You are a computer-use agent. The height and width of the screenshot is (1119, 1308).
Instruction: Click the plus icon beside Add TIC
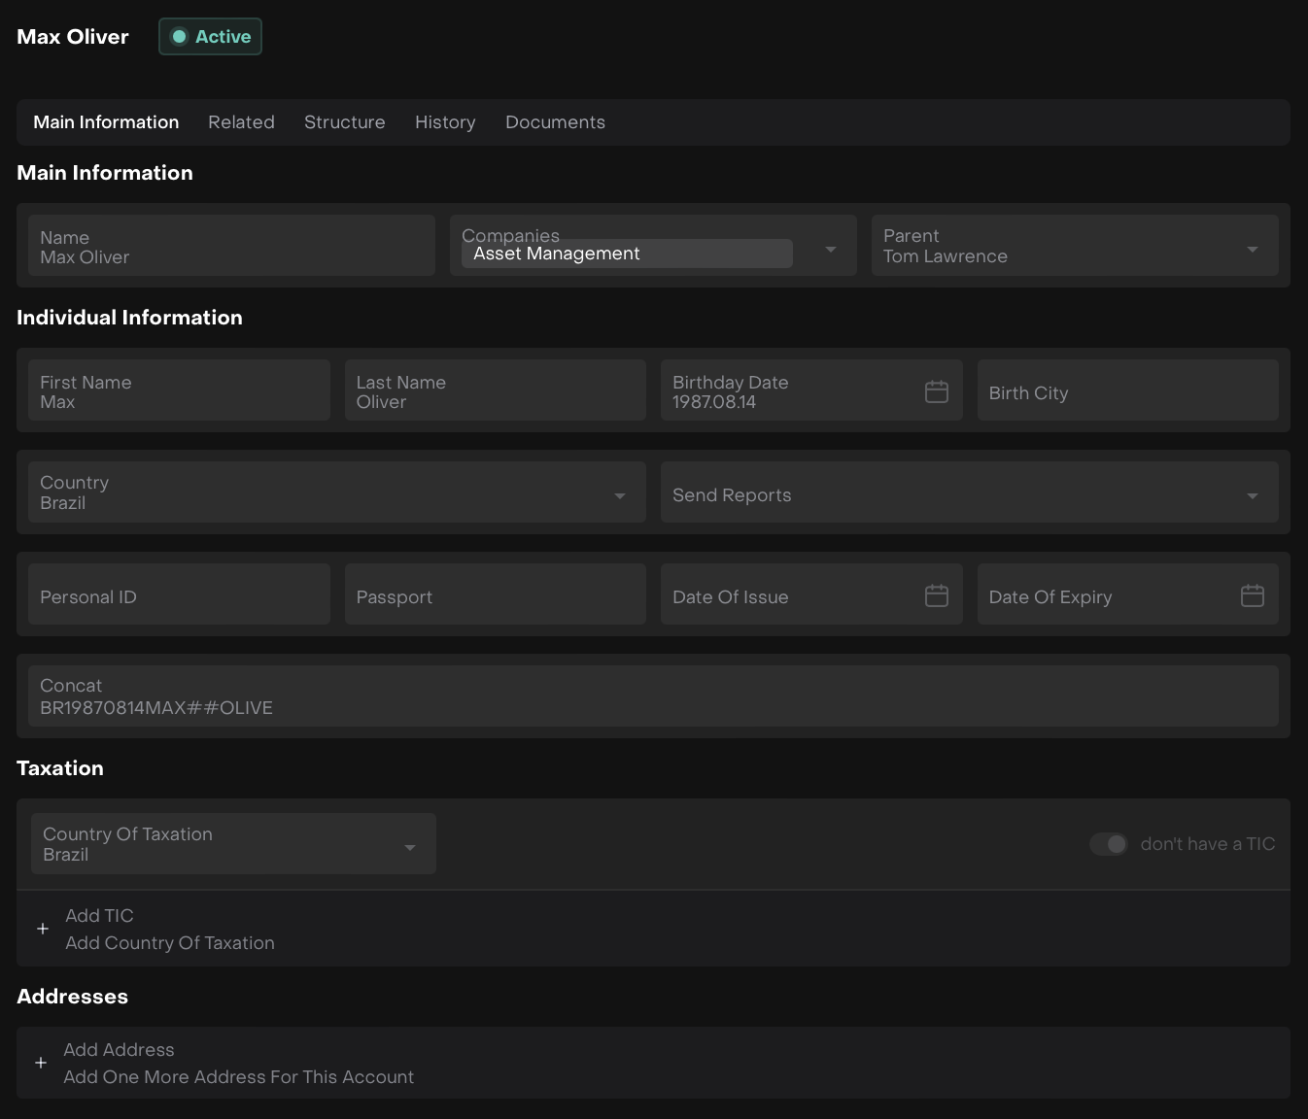point(43,929)
